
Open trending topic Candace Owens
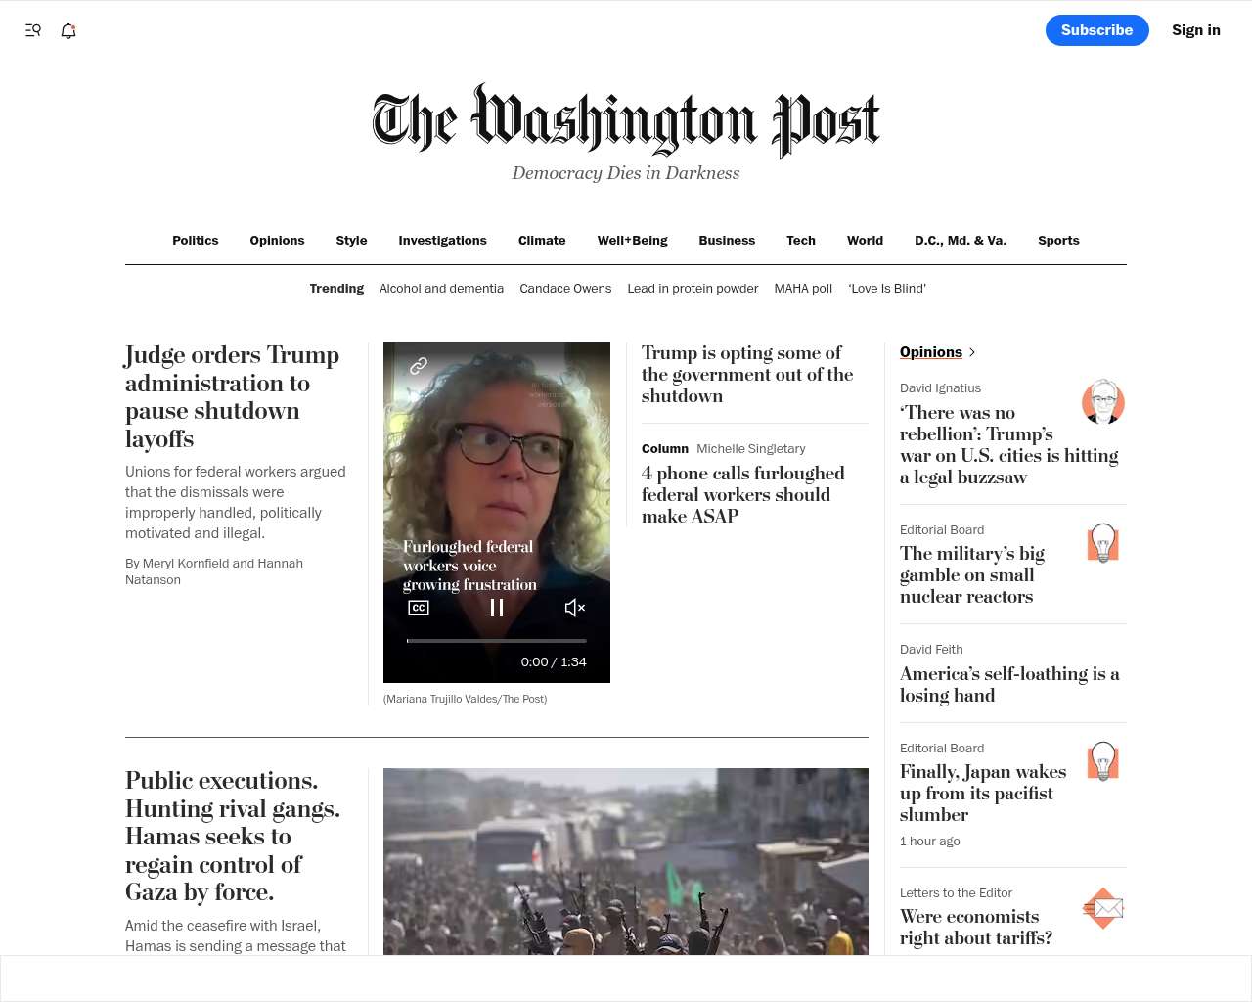pyautogui.click(x=565, y=289)
